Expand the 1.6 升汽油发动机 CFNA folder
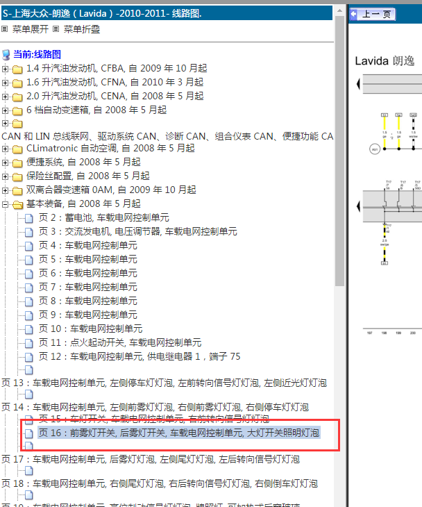This screenshot has width=422, height=507. [5, 83]
